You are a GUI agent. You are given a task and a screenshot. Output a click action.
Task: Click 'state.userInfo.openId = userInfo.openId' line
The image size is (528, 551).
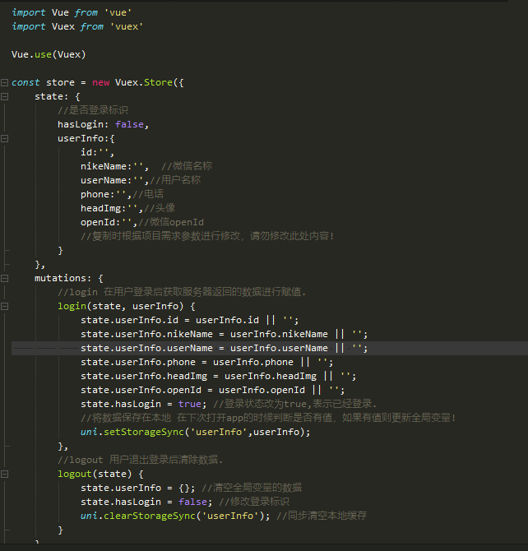[213, 390]
